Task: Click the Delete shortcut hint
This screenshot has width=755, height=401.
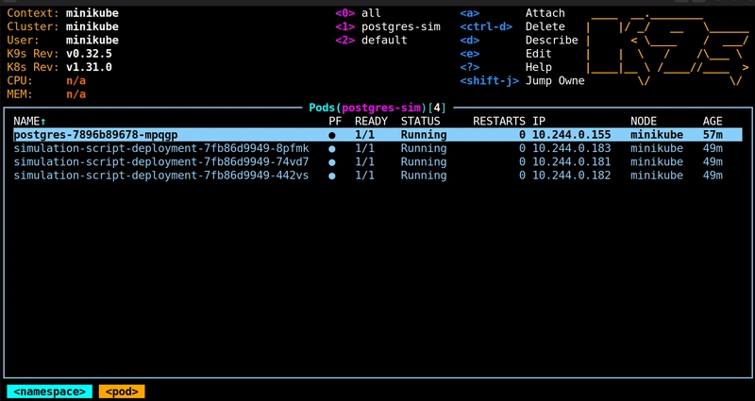Action: (512, 27)
